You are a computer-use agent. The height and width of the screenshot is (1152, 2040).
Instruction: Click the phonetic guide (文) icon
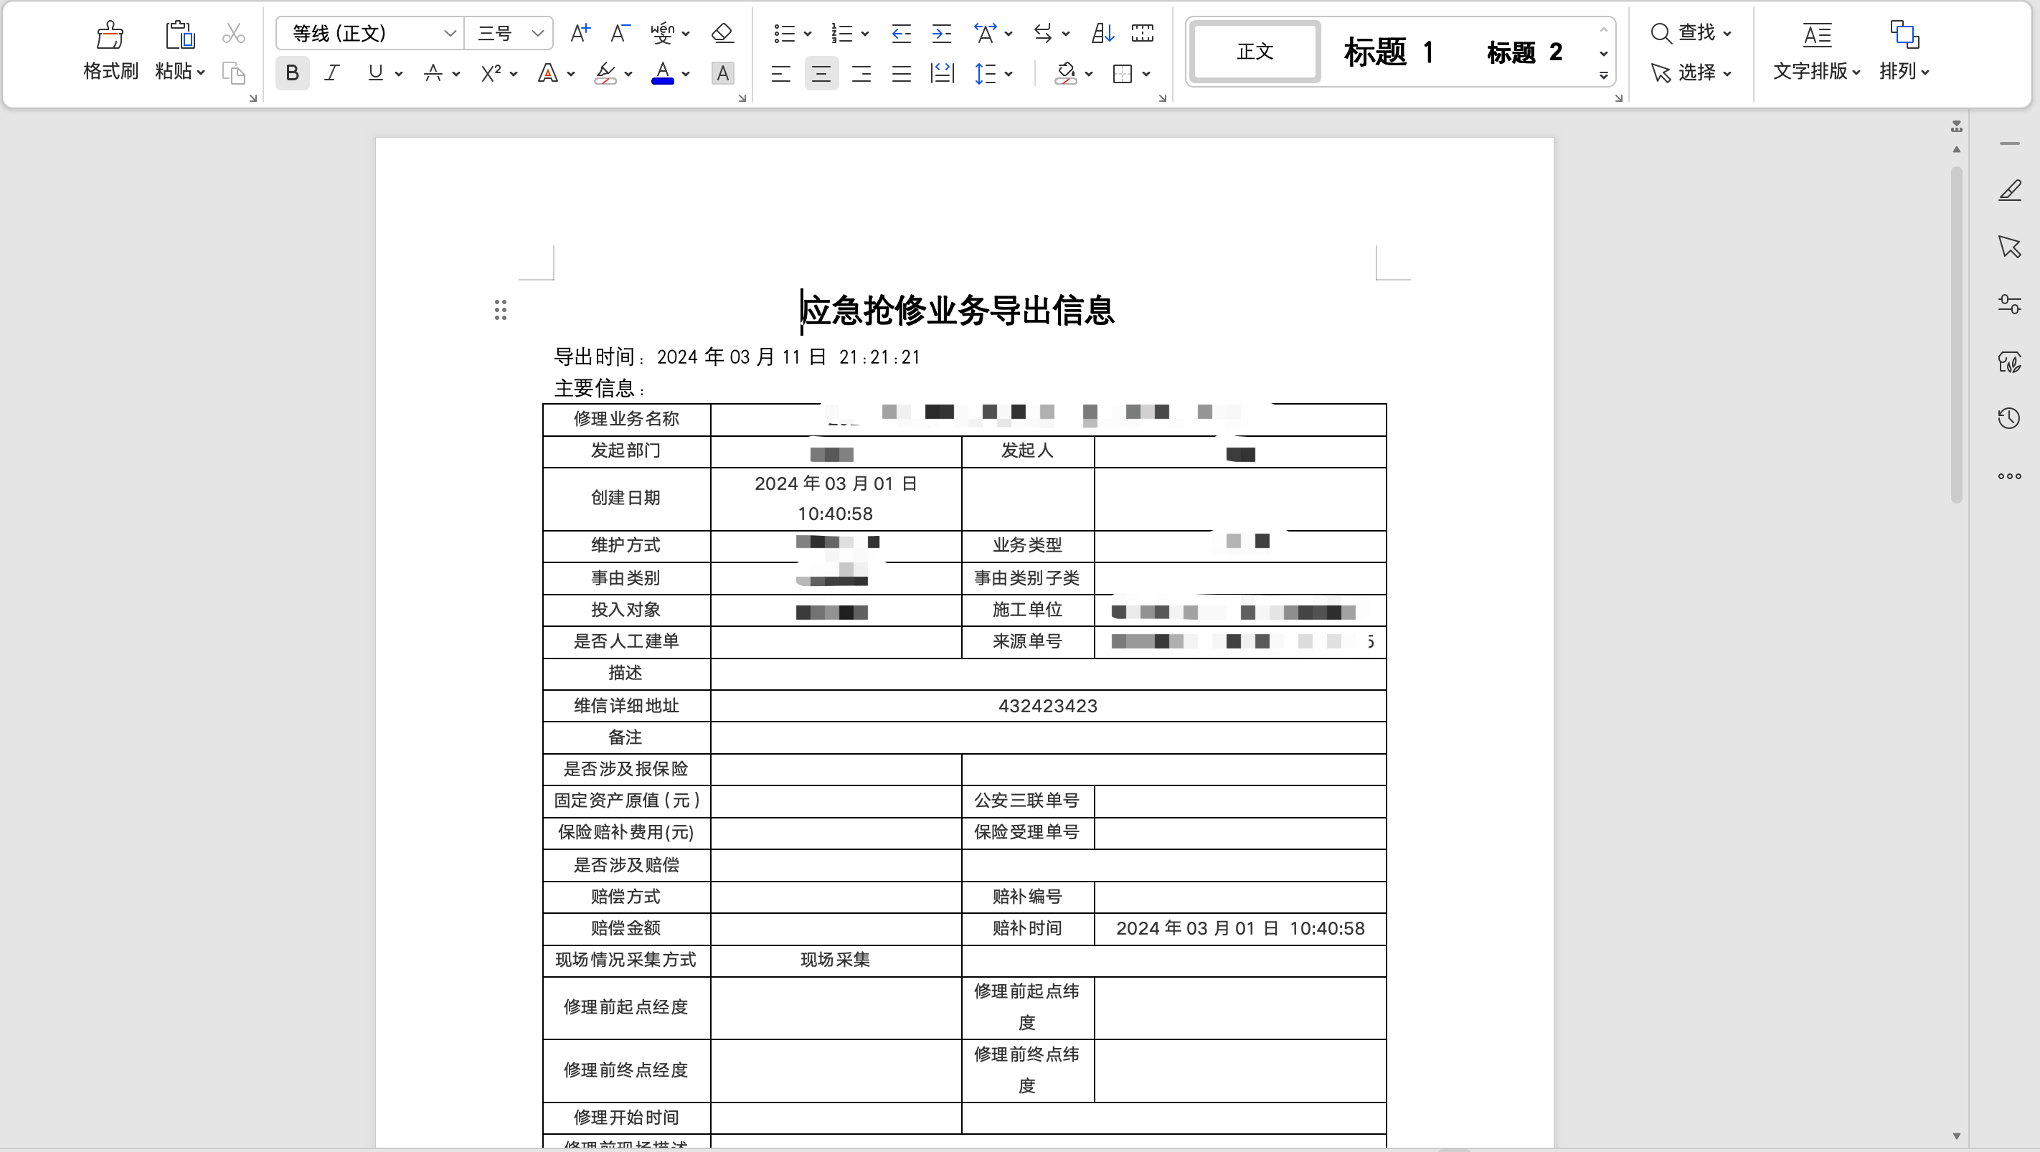(661, 33)
